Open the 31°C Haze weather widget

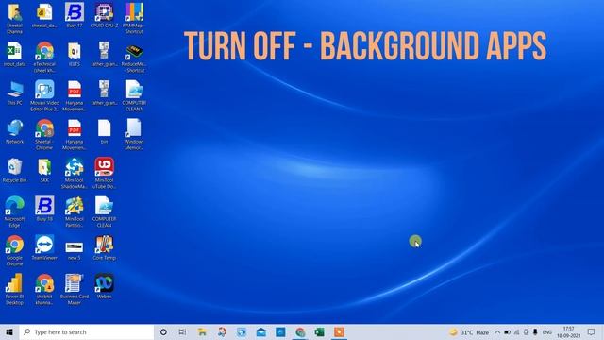click(x=469, y=332)
